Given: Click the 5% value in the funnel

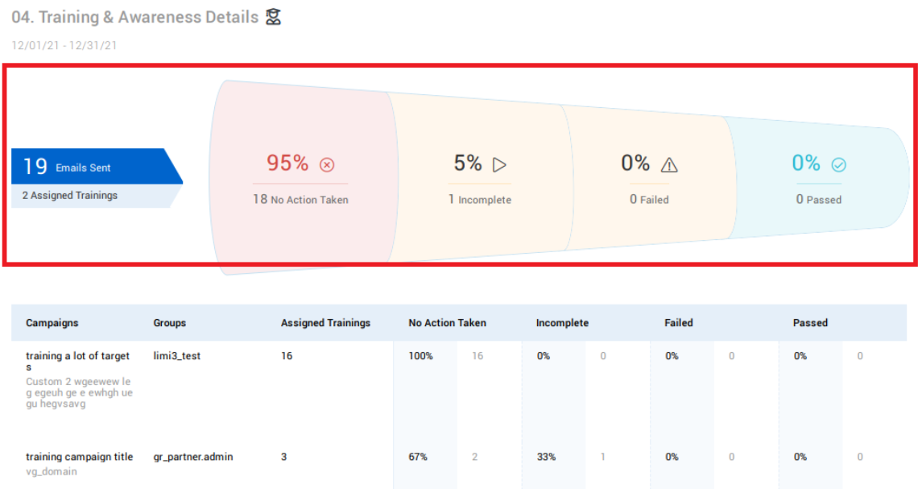Looking at the screenshot, I should [468, 163].
